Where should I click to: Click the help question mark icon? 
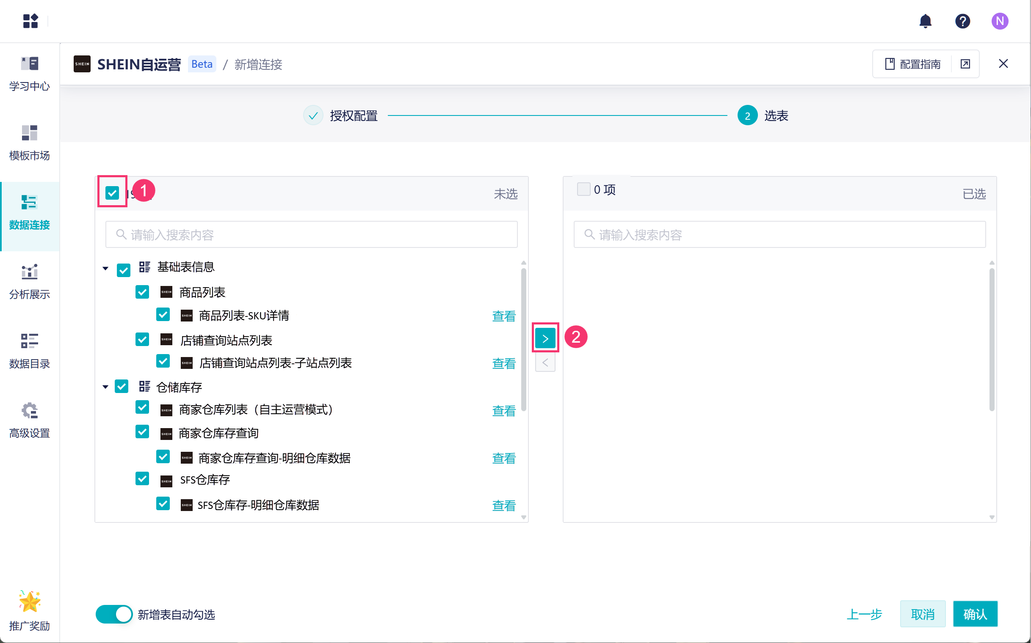point(962,21)
